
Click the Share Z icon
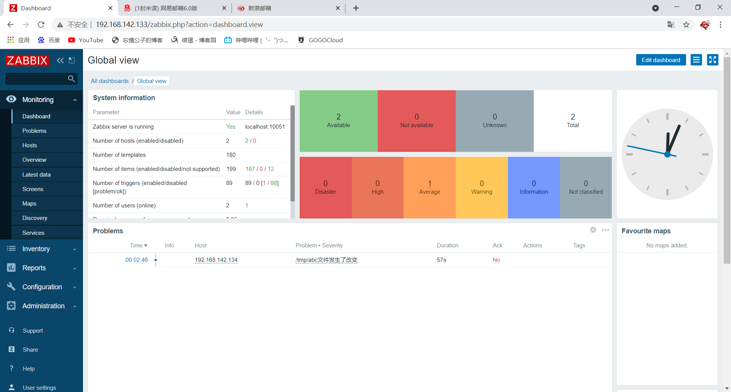pyautogui.click(x=12, y=349)
